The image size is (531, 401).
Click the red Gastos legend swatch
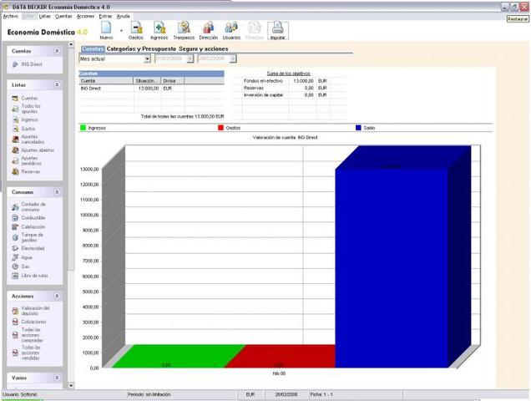[x=220, y=128]
